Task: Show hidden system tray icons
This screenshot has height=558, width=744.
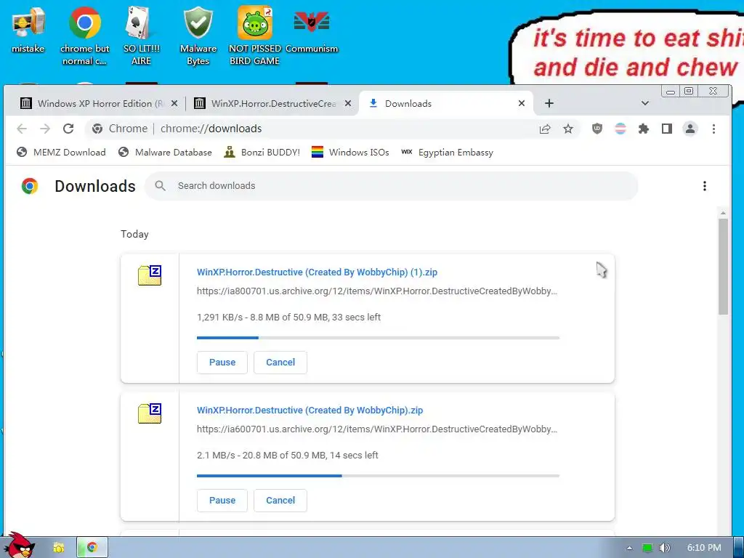Action: (629, 548)
